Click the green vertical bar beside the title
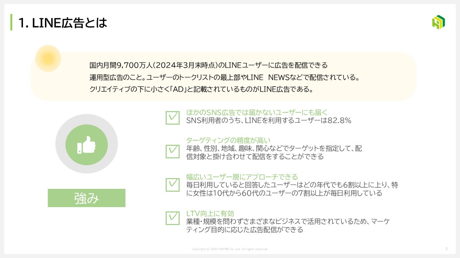Screen dimensions: 460x258 pyautogui.click(x=11, y=22)
